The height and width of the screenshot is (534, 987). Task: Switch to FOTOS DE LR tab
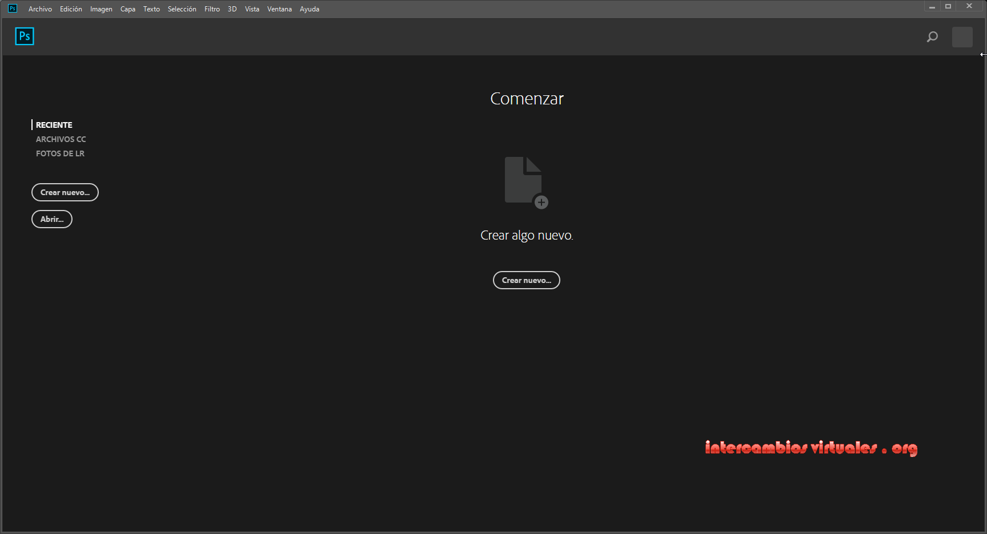60,153
